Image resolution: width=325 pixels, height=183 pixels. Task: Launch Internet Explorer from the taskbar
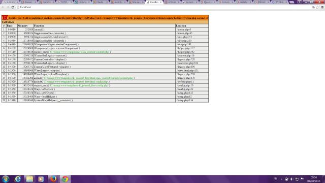pos(18,179)
